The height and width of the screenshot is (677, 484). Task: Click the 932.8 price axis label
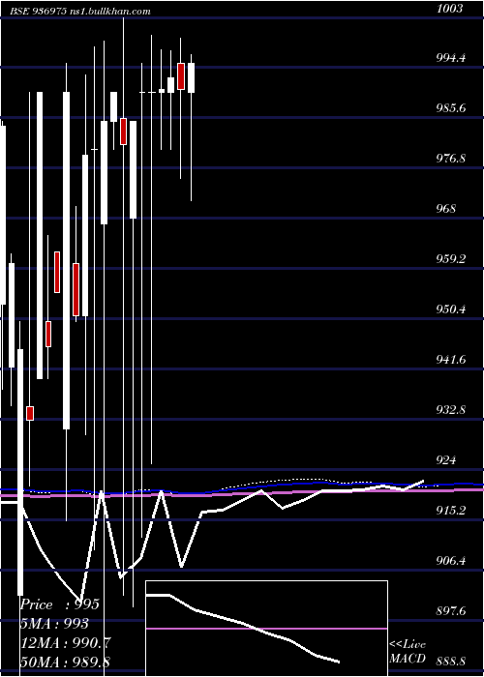[x=451, y=409]
